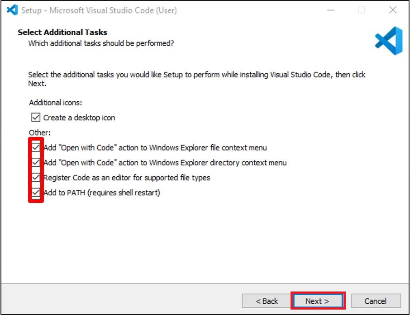Click the 'Which additional tasks should be performed?' text
The height and width of the screenshot is (315, 410).
tap(101, 43)
